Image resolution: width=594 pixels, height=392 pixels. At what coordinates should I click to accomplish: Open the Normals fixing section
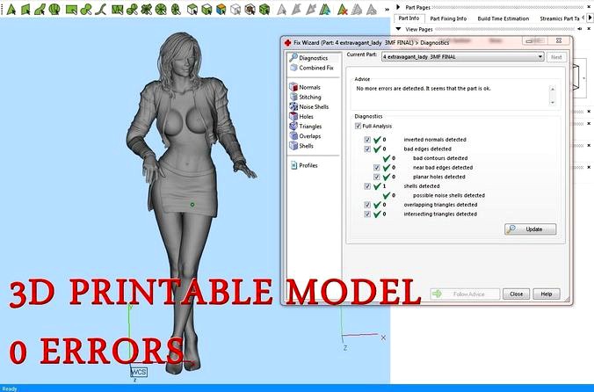tap(309, 88)
